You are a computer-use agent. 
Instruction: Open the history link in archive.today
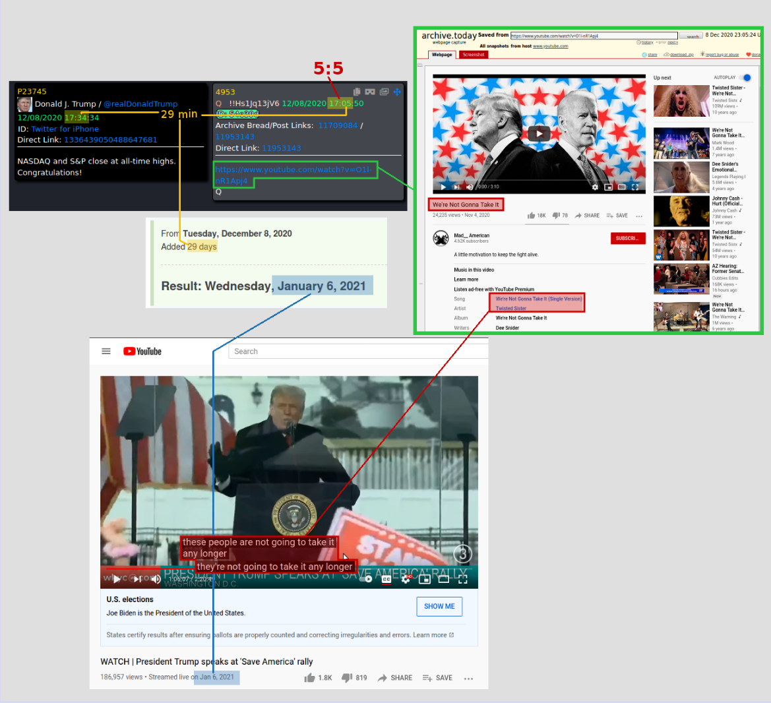(x=647, y=42)
